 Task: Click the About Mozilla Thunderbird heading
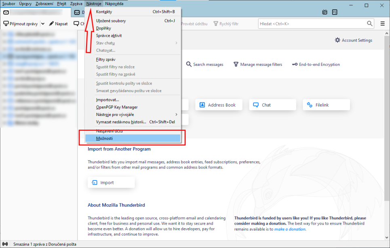coord(116,205)
